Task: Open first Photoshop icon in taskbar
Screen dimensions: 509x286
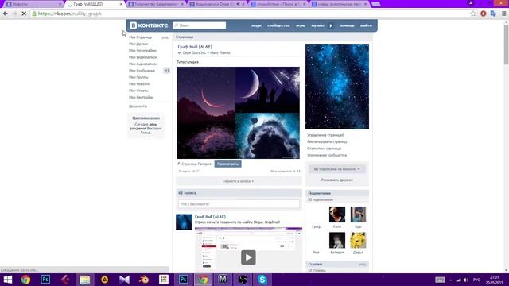Action: [x=45, y=280]
